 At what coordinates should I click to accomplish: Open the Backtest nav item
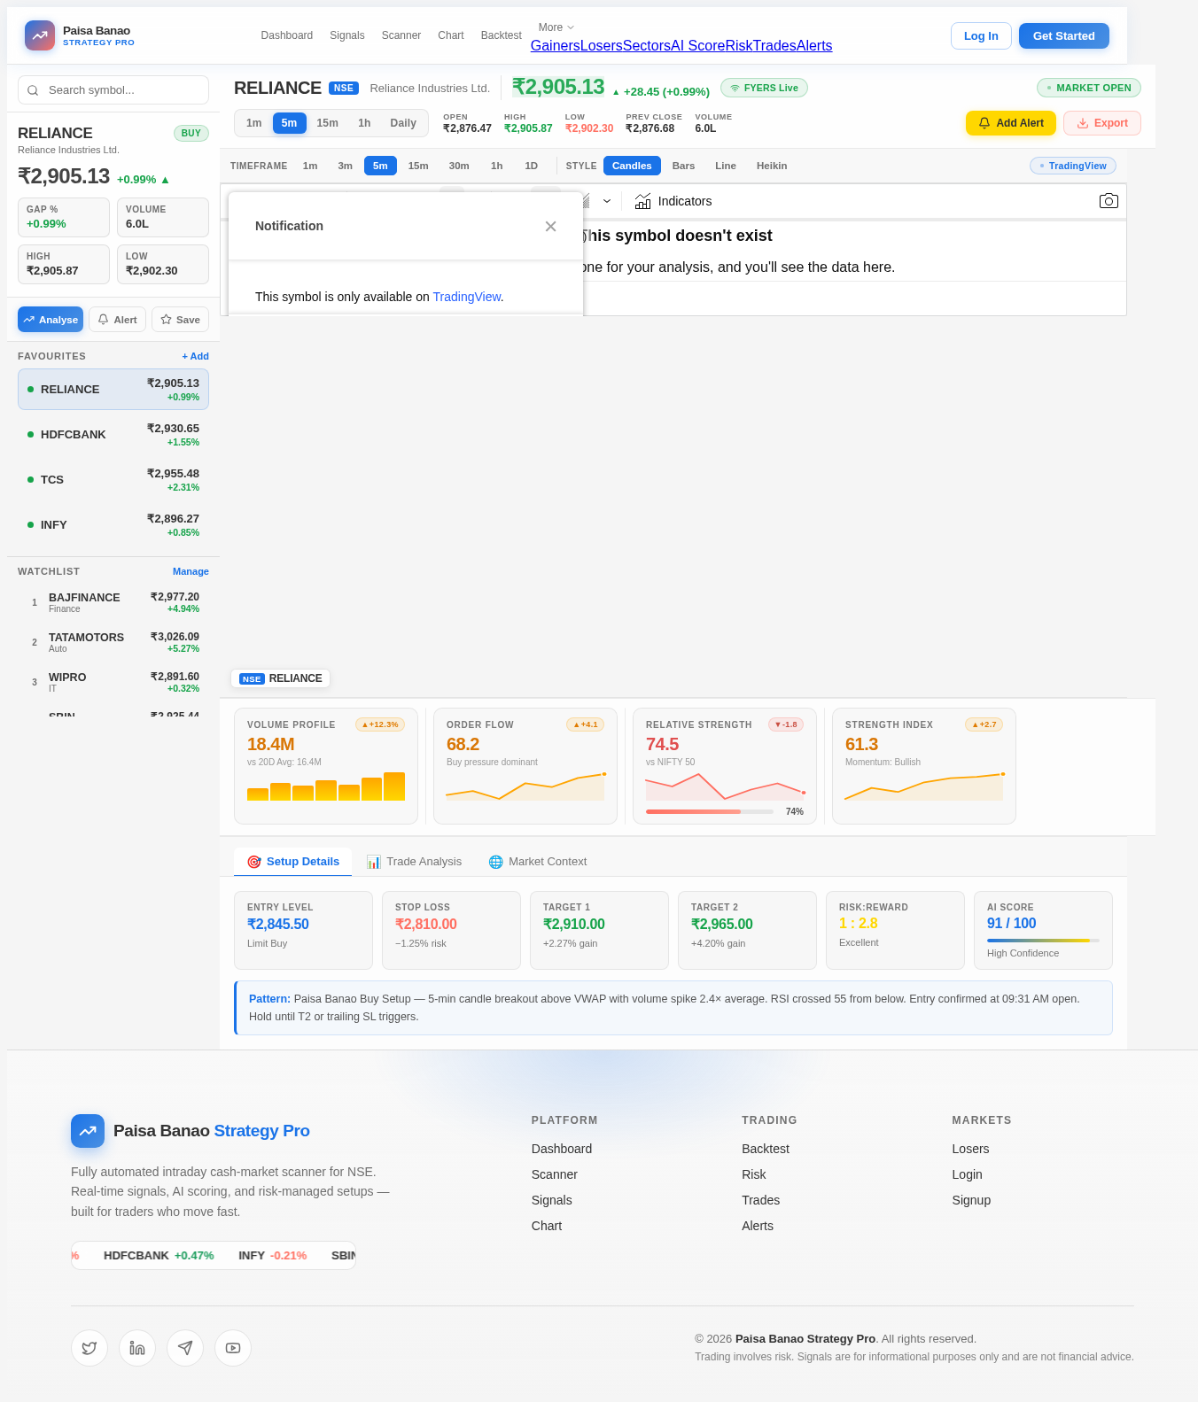[502, 35]
